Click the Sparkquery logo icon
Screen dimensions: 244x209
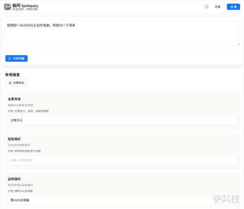point(7,7)
